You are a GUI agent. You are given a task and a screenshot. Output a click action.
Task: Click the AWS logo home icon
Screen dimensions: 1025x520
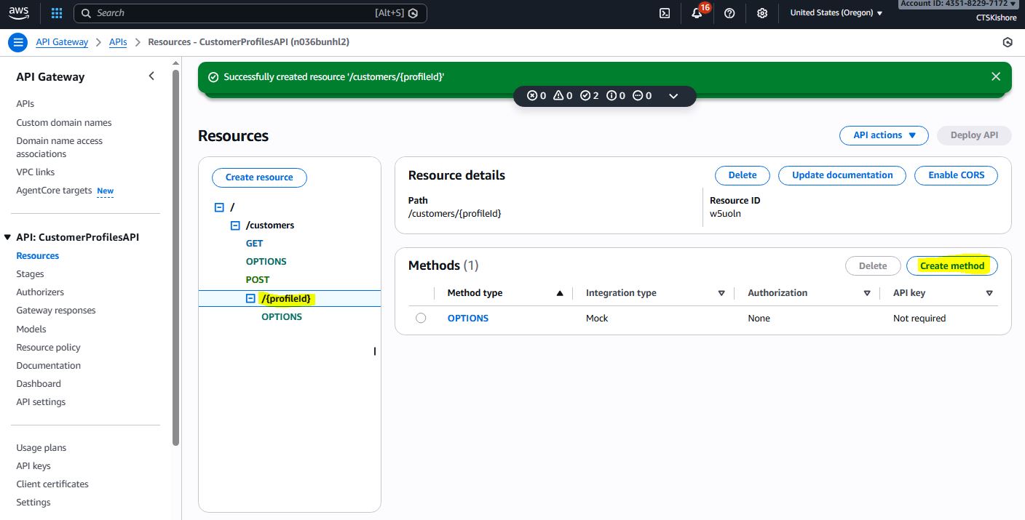[x=19, y=13]
